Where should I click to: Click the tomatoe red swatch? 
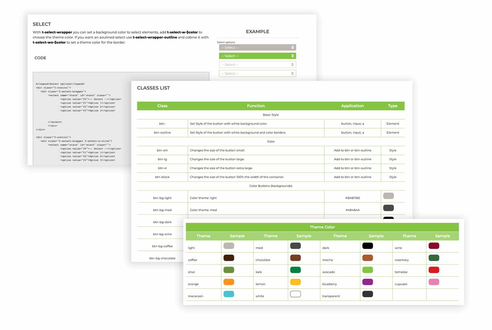coord(434,270)
